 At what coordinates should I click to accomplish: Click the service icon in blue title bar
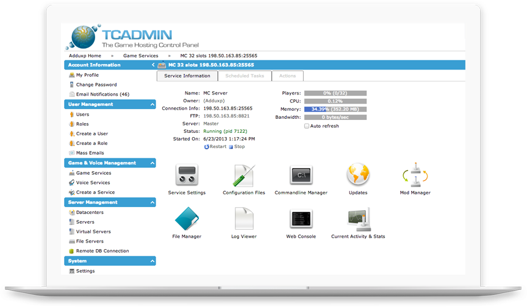tap(162, 65)
